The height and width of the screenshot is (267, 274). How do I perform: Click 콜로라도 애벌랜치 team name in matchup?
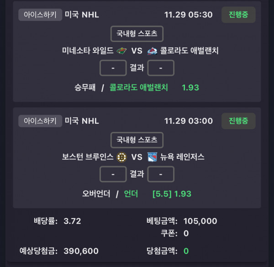click(189, 51)
